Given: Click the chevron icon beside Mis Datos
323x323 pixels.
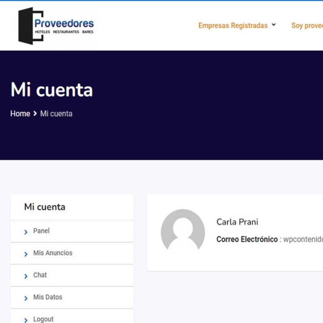Looking at the screenshot, I should click(26, 298).
